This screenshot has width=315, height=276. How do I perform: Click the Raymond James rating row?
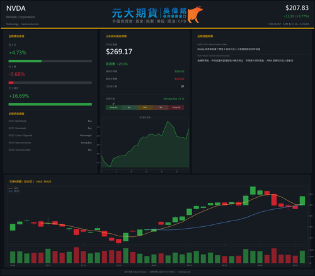pos(50,142)
